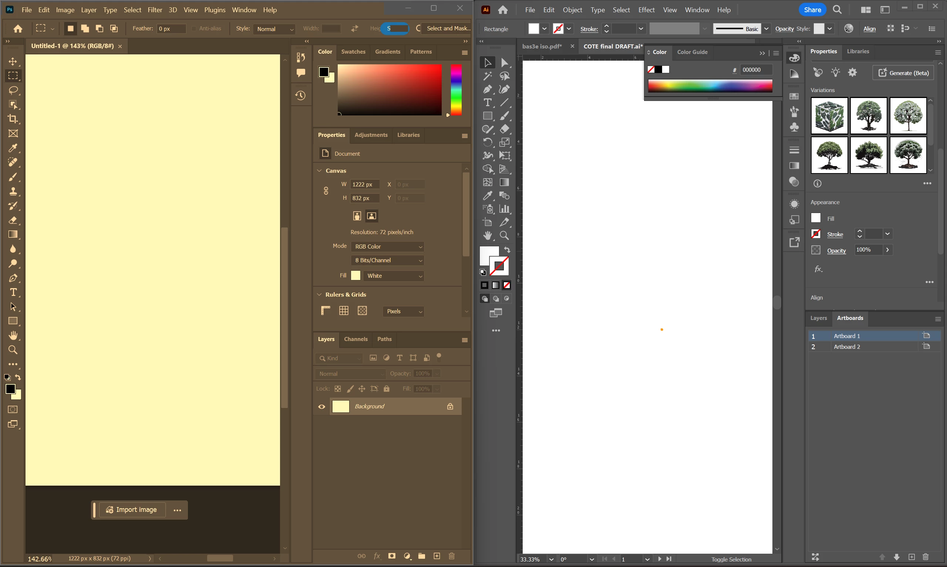Hide the Background layer
Viewport: 947px width, 567px height.
[x=322, y=406]
